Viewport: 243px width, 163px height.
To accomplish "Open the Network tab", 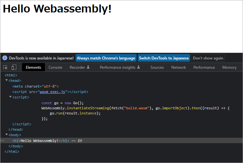I will click(179, 67).
